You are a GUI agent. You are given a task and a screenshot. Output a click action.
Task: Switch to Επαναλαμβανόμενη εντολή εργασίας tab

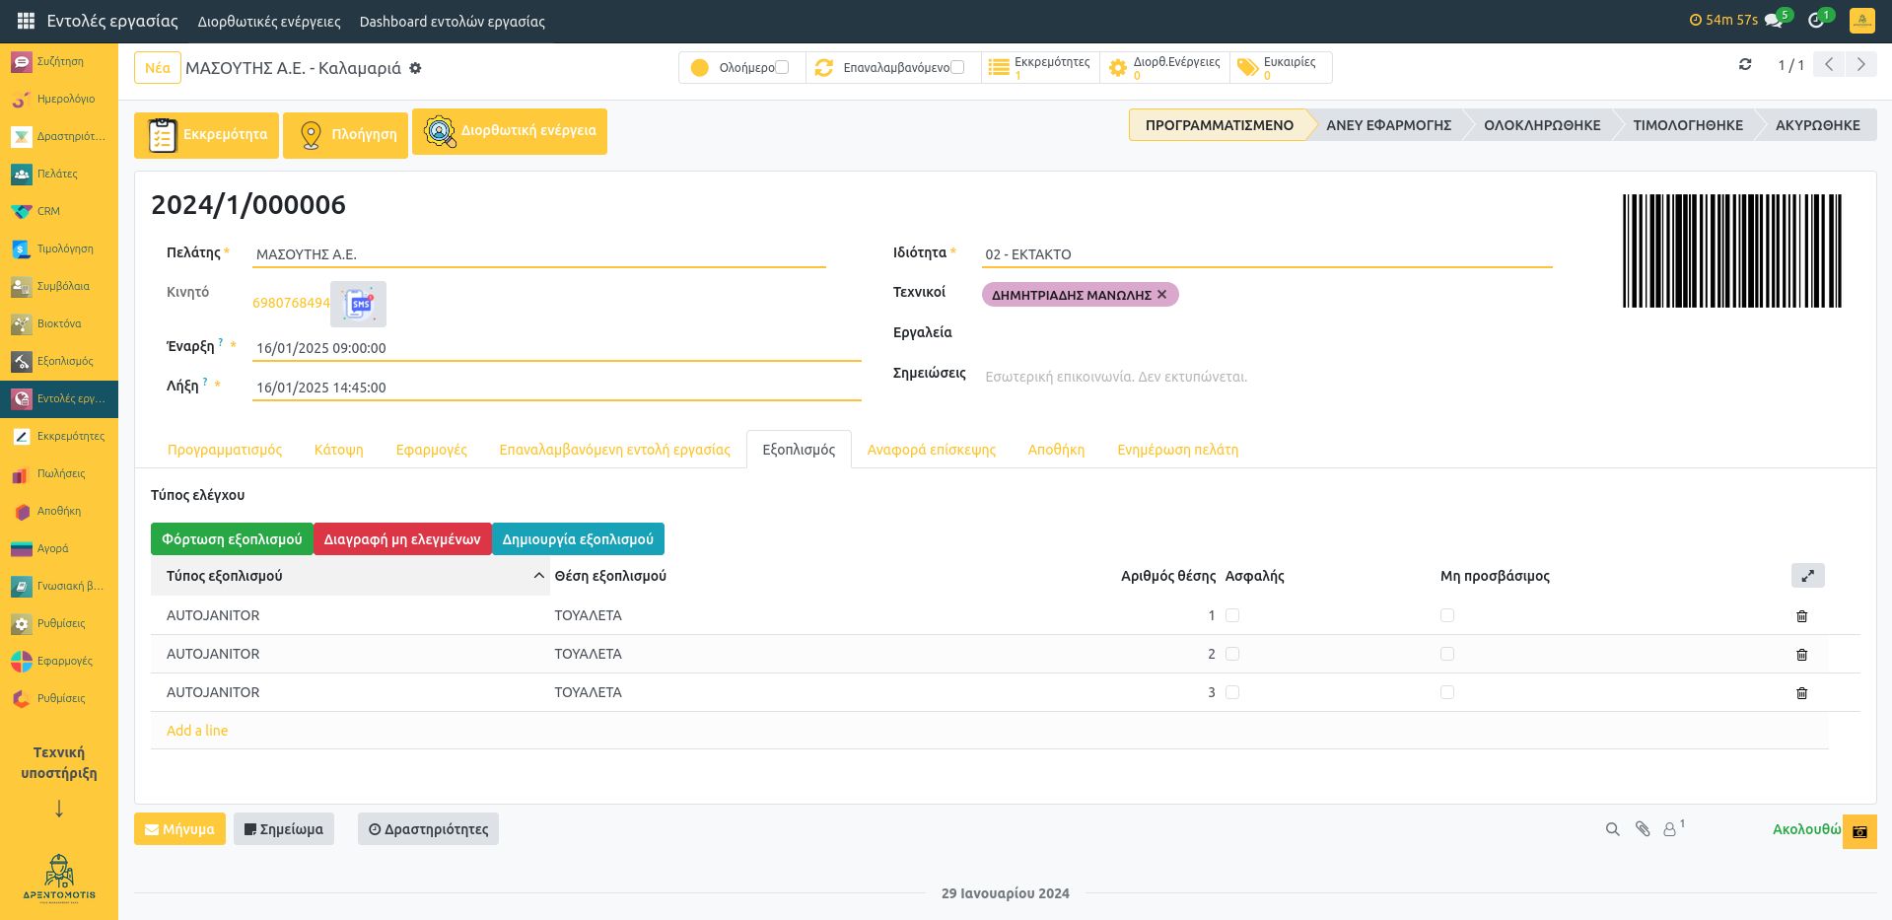coord(614,450)
